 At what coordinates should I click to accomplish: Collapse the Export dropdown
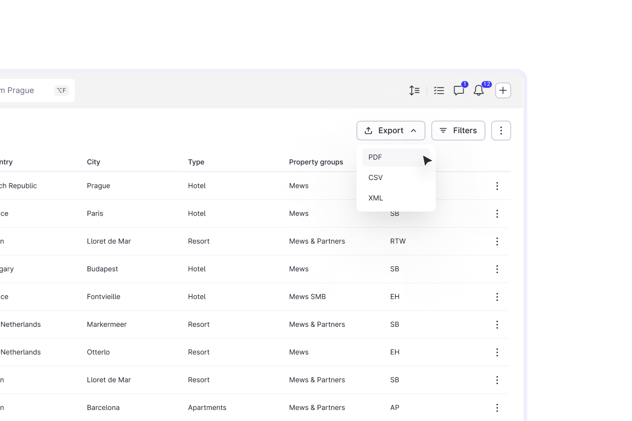[390, 131]
